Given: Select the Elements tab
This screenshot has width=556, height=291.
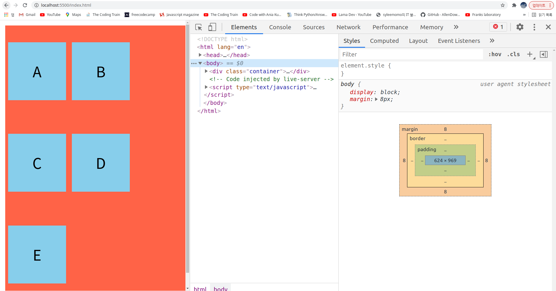Looking at the screenshot, I should [x=244, y=27].
